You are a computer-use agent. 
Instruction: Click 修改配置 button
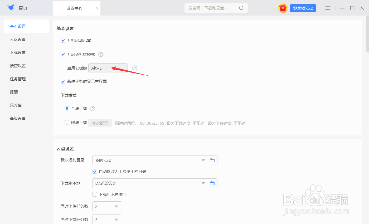[100, 123]
